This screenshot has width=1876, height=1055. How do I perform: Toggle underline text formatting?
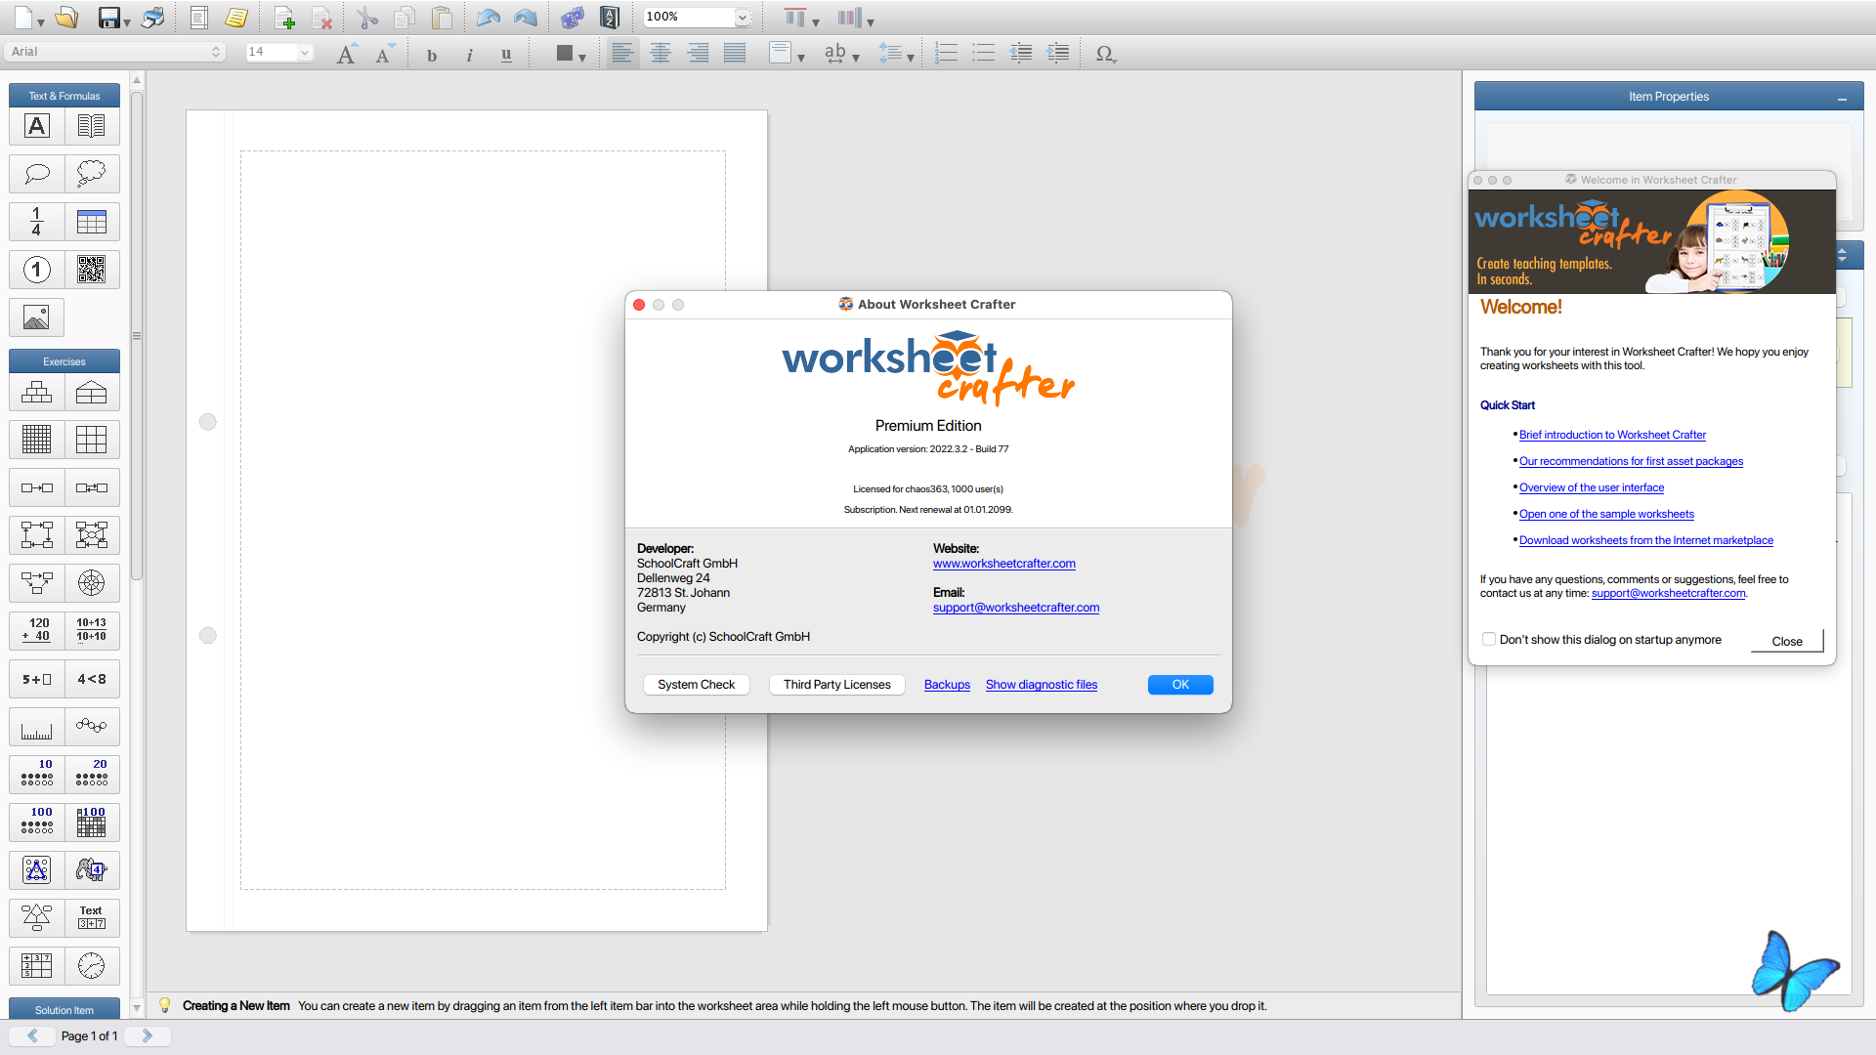506,55
